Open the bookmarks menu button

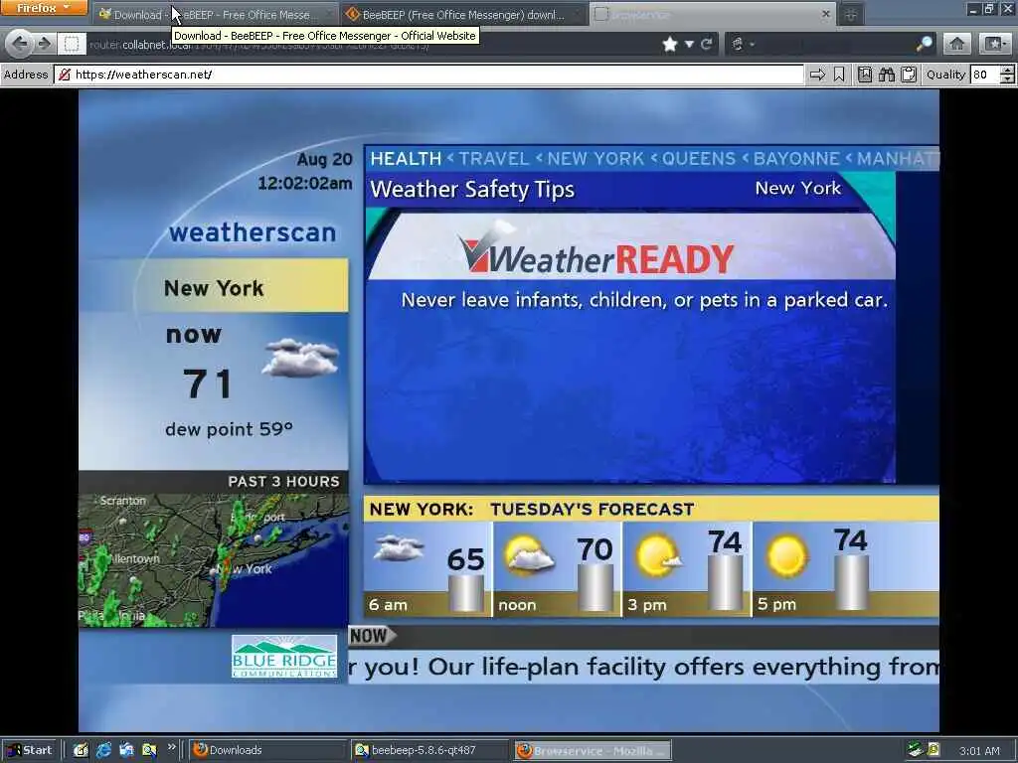(x=994, y=44)
